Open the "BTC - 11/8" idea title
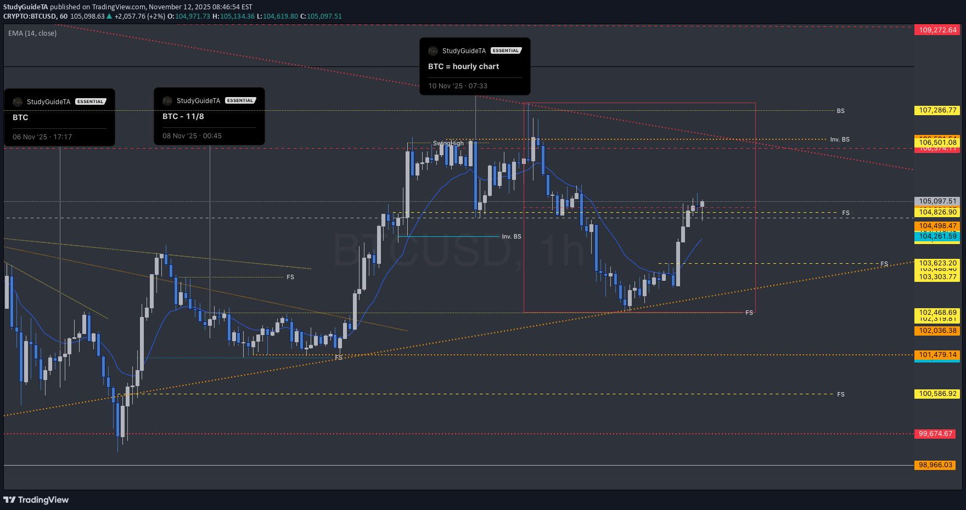Screen dimensions: 966x510 (183, 116)
